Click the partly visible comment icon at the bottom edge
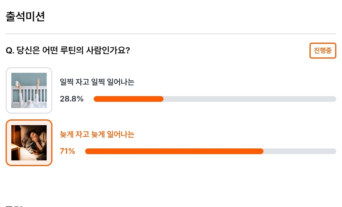Screen dimensions: 342x207 click(9, 206)
